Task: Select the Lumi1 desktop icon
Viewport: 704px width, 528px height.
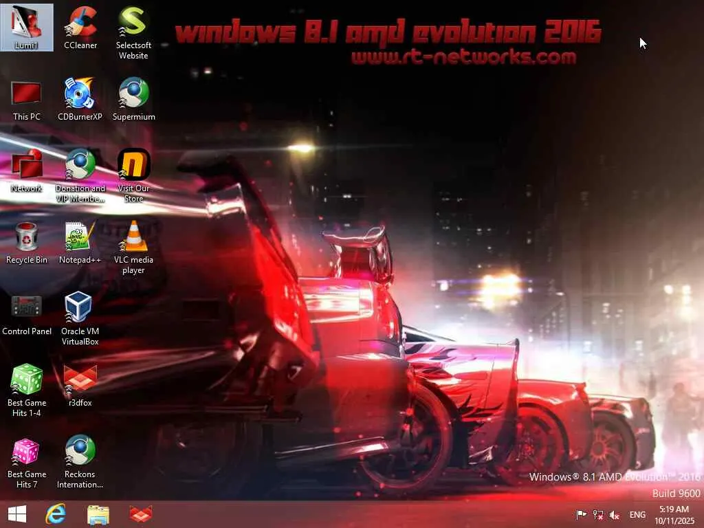Action: 27,27
